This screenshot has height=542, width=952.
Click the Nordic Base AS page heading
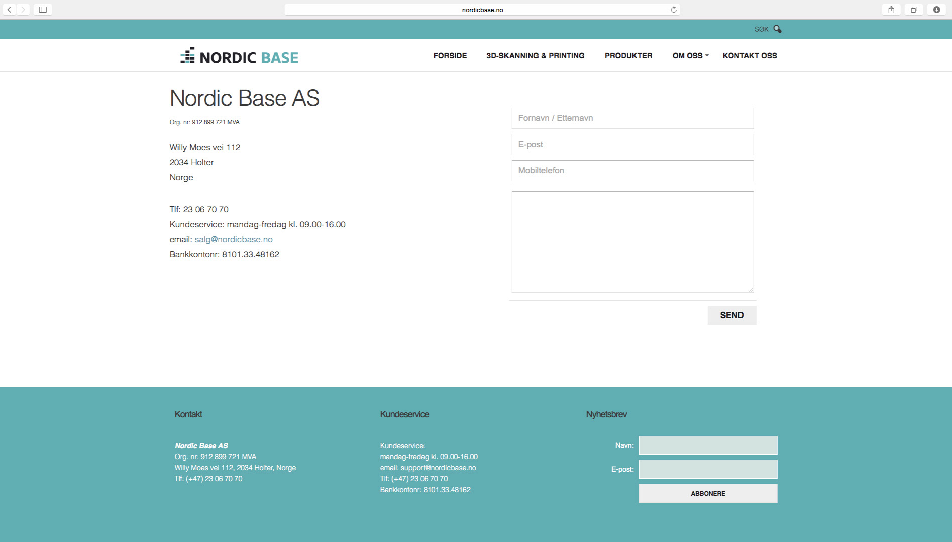coord(245,98)
